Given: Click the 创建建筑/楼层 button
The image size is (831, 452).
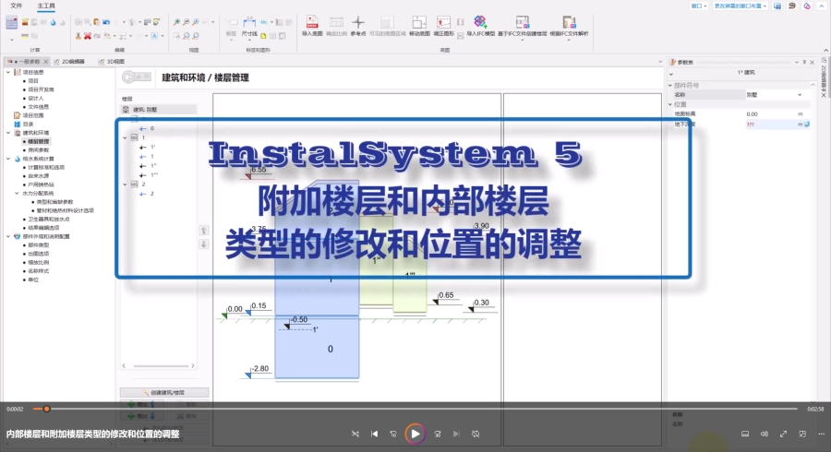Looking at the screenshot, I should 164,392.
